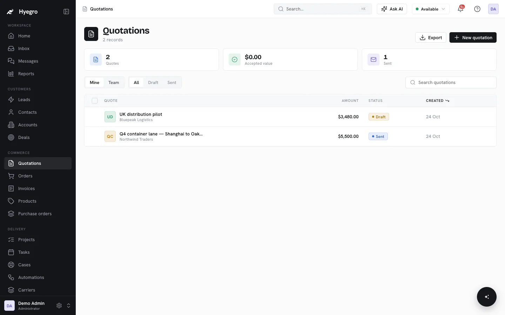Open the notifications bell
Image resolution: width=505 pixels, height=315 pixels.
460,9
